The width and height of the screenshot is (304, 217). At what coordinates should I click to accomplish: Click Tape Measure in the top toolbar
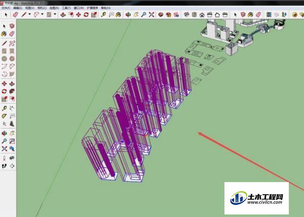coord(103,15)
